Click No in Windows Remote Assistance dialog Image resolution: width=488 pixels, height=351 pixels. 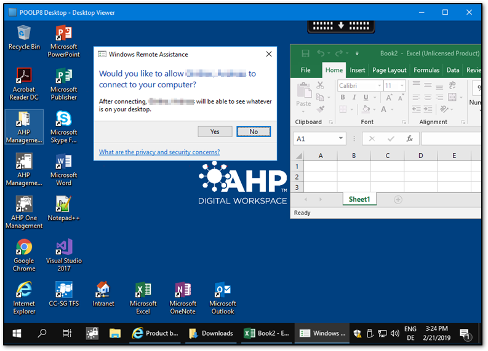coord(254,132)
